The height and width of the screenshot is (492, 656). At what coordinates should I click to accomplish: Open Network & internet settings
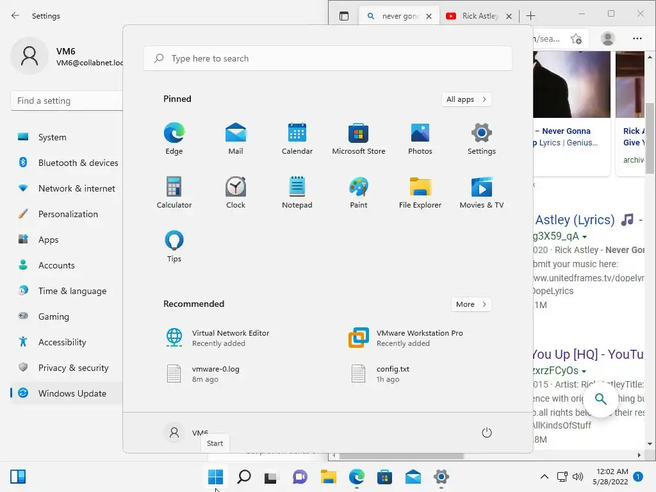coord(67,188)
